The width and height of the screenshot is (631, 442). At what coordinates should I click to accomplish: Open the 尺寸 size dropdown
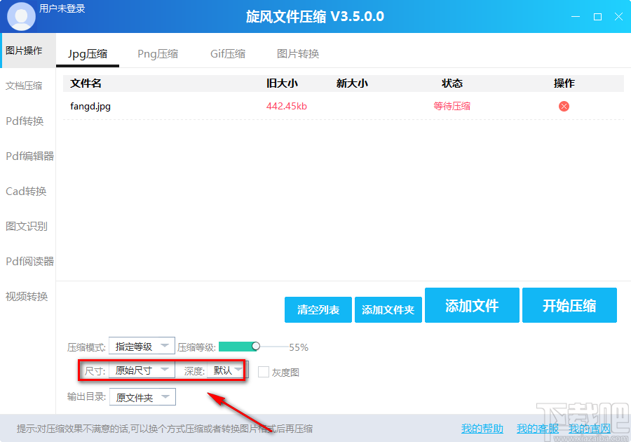point(142,370)
